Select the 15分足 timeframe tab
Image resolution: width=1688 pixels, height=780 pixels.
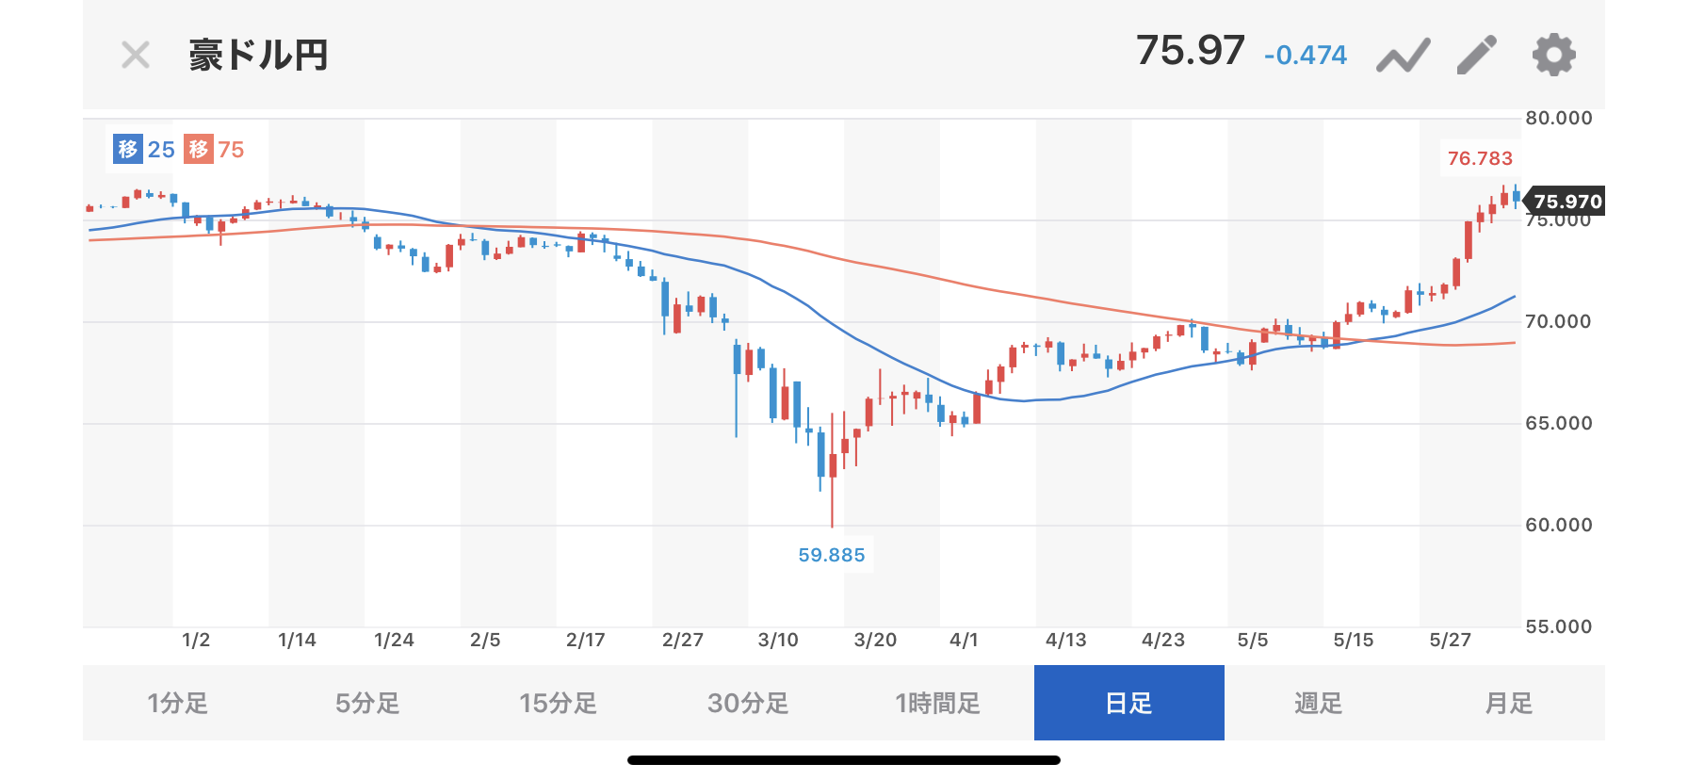pyautogui.click(x=558, y=703)
